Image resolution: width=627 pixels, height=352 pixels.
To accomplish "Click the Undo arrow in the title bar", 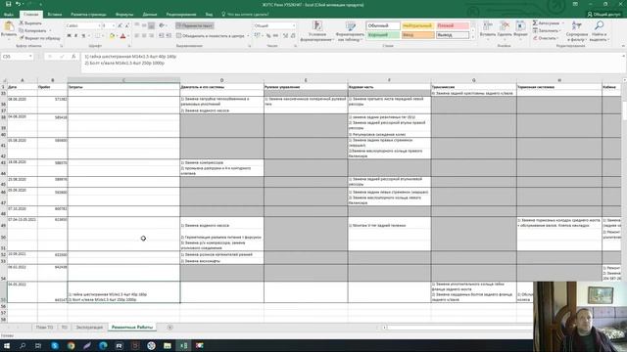I will pos(18,4).
